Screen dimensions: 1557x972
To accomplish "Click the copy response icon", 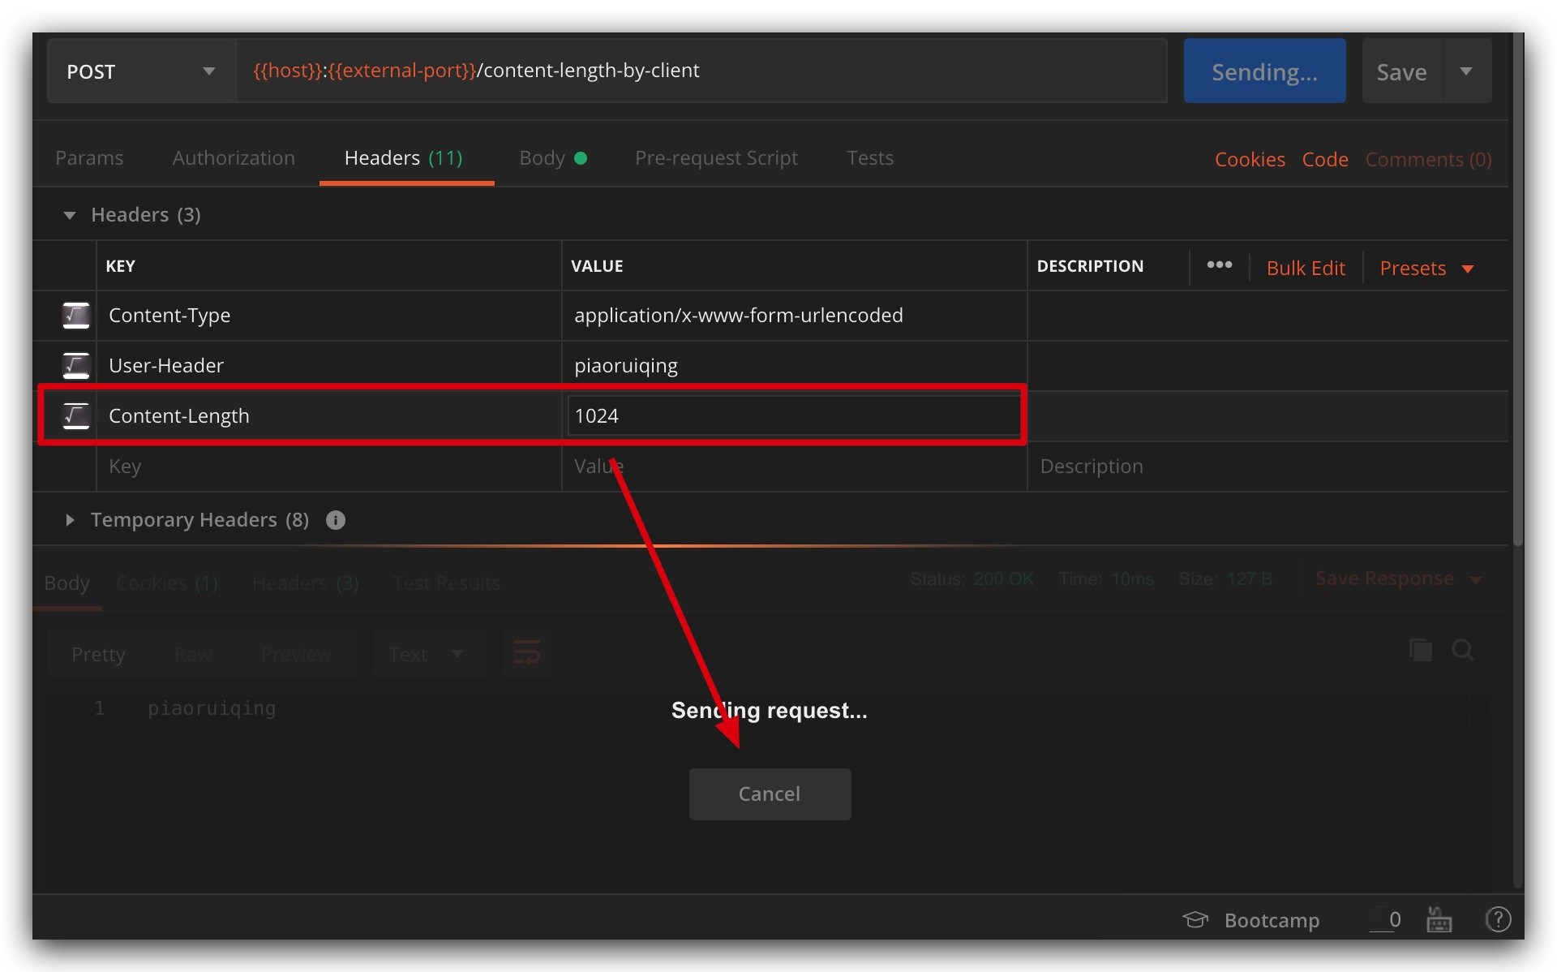I will (1421, 650).
